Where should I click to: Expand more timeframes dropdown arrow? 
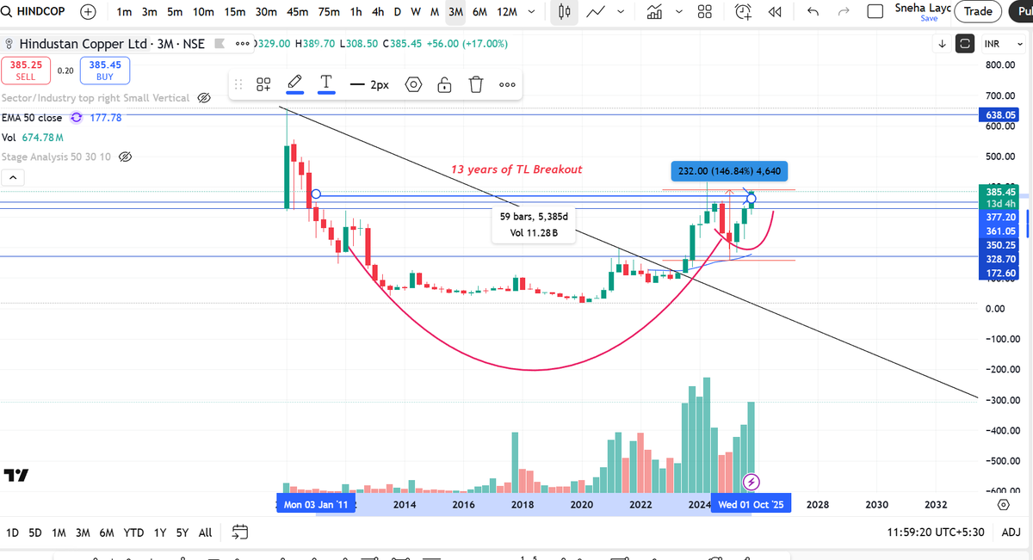coord(531,12)
